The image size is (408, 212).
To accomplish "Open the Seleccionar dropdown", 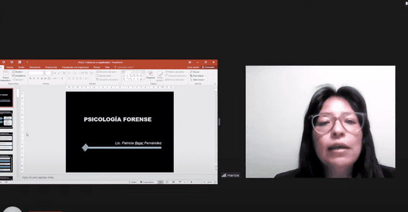I will point(198,80).
